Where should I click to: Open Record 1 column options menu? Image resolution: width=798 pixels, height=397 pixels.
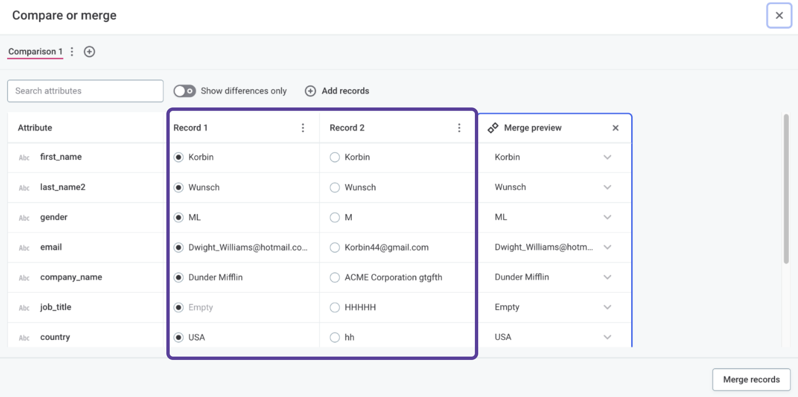click(x=303, y=128)
